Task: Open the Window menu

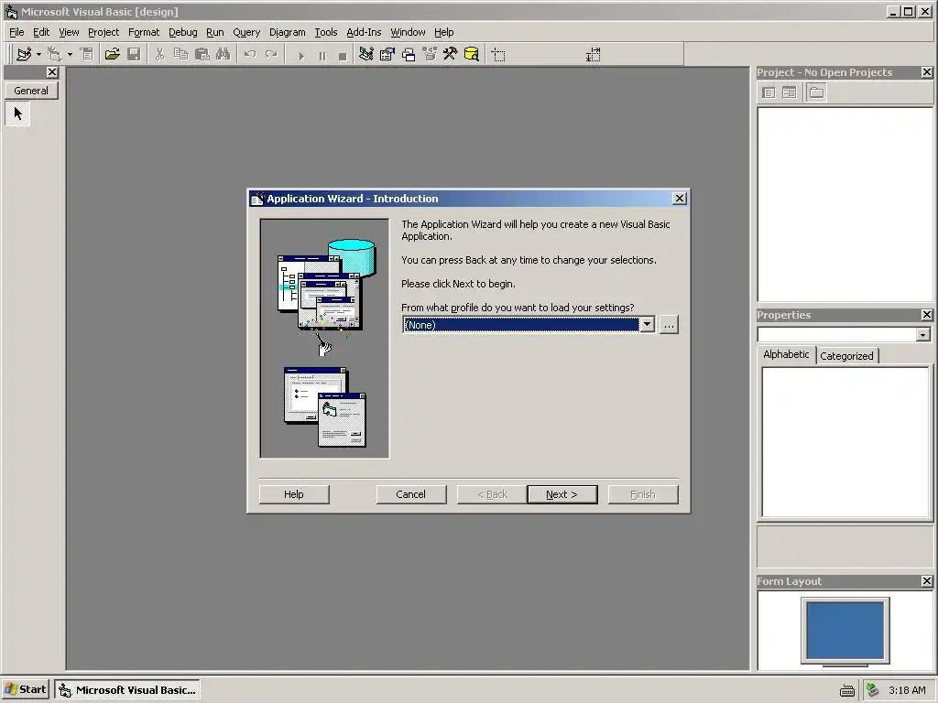Action: click(408, 32)
